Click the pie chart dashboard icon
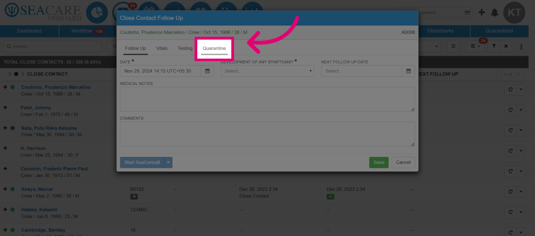The height and width of the screenshot is (236, 535). pos(97,13)
